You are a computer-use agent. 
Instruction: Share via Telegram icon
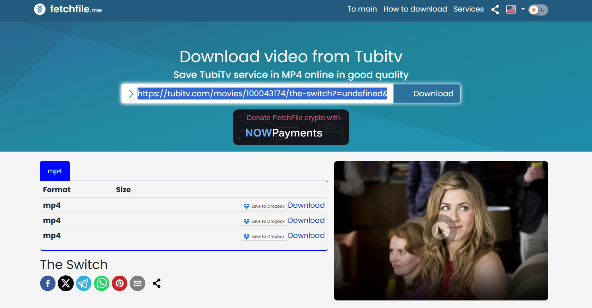tap(84, 283)
